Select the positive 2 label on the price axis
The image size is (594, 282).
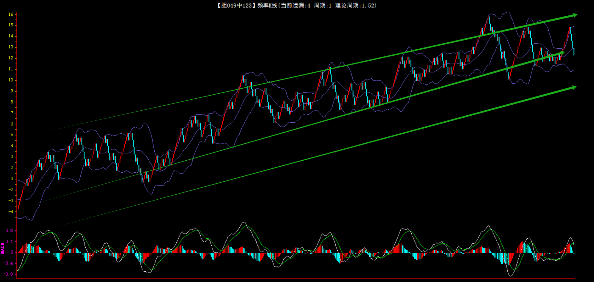[12, 168]
